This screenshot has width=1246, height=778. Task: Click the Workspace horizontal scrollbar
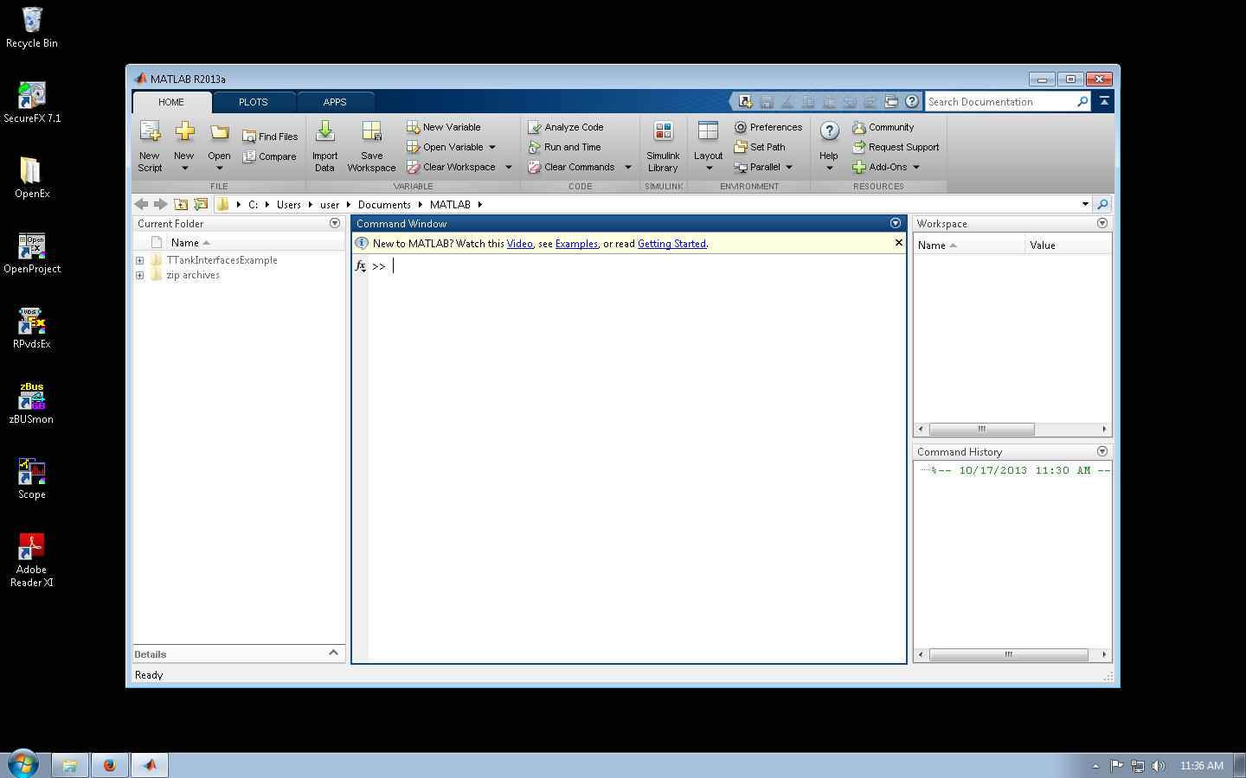(981, 429)
